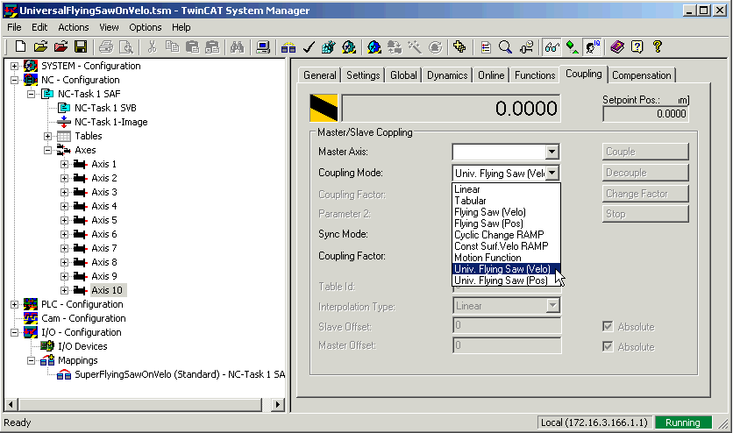Select Axis 10 in the tree

[x=107, y=290]
